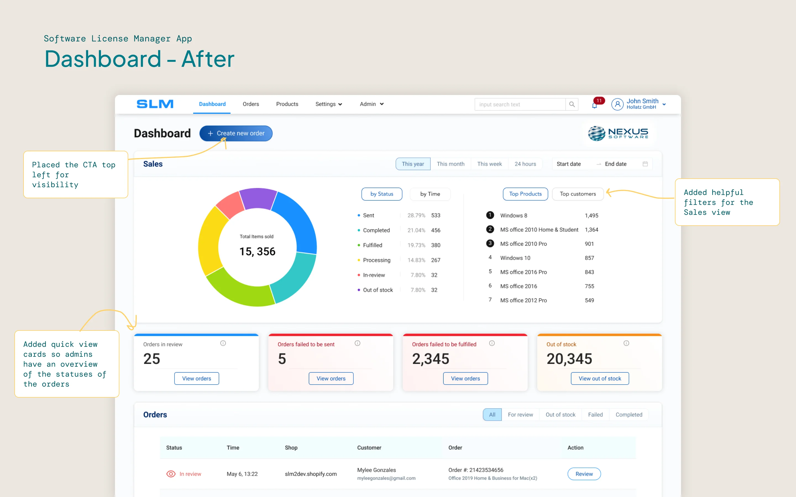This screenshot has height=497, width=796.
Task: Switch sales view to by Time
Action: (x=430, y=194)
